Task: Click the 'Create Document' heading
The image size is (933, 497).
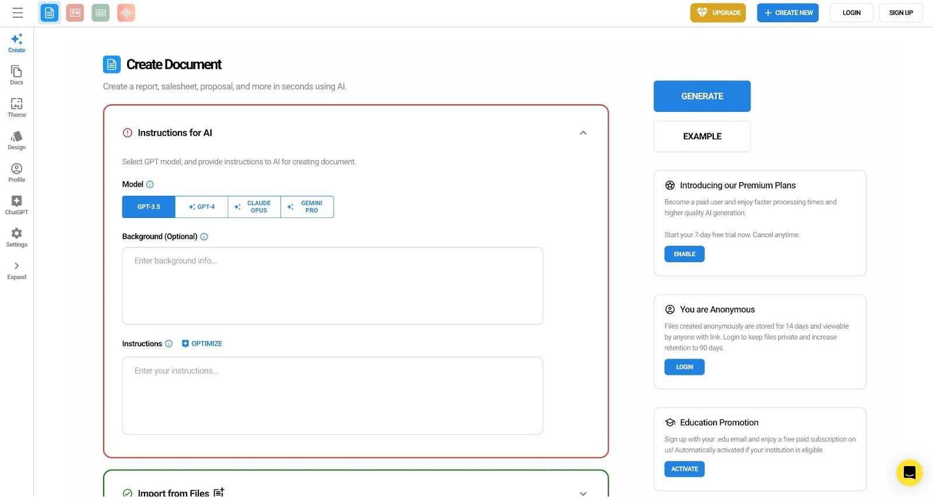Action: coord(174,65)
